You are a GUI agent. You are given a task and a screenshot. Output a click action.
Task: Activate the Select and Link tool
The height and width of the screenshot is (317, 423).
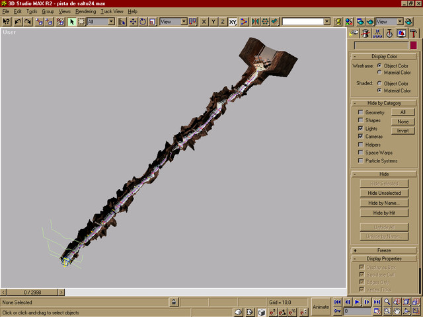(40, 22)
